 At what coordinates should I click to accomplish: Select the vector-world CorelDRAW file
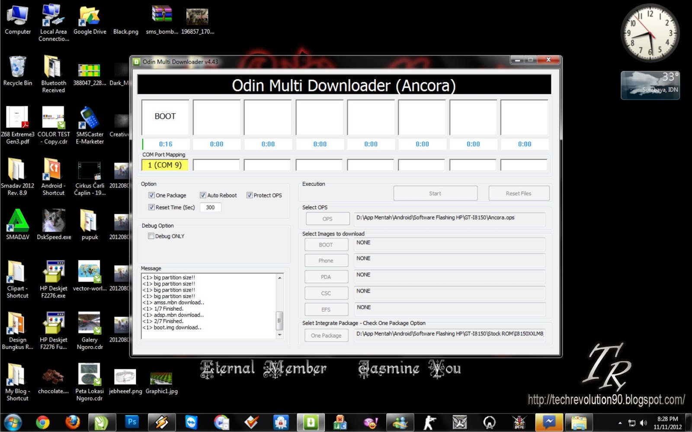[90, 276]
